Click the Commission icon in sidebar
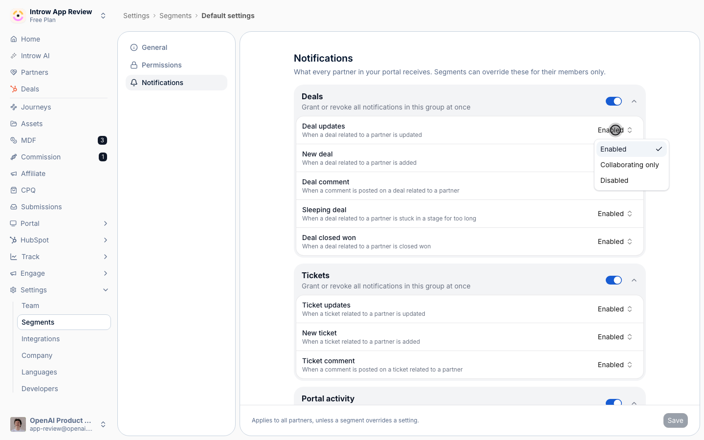This screenshot has height=440, width=704. 14,157
